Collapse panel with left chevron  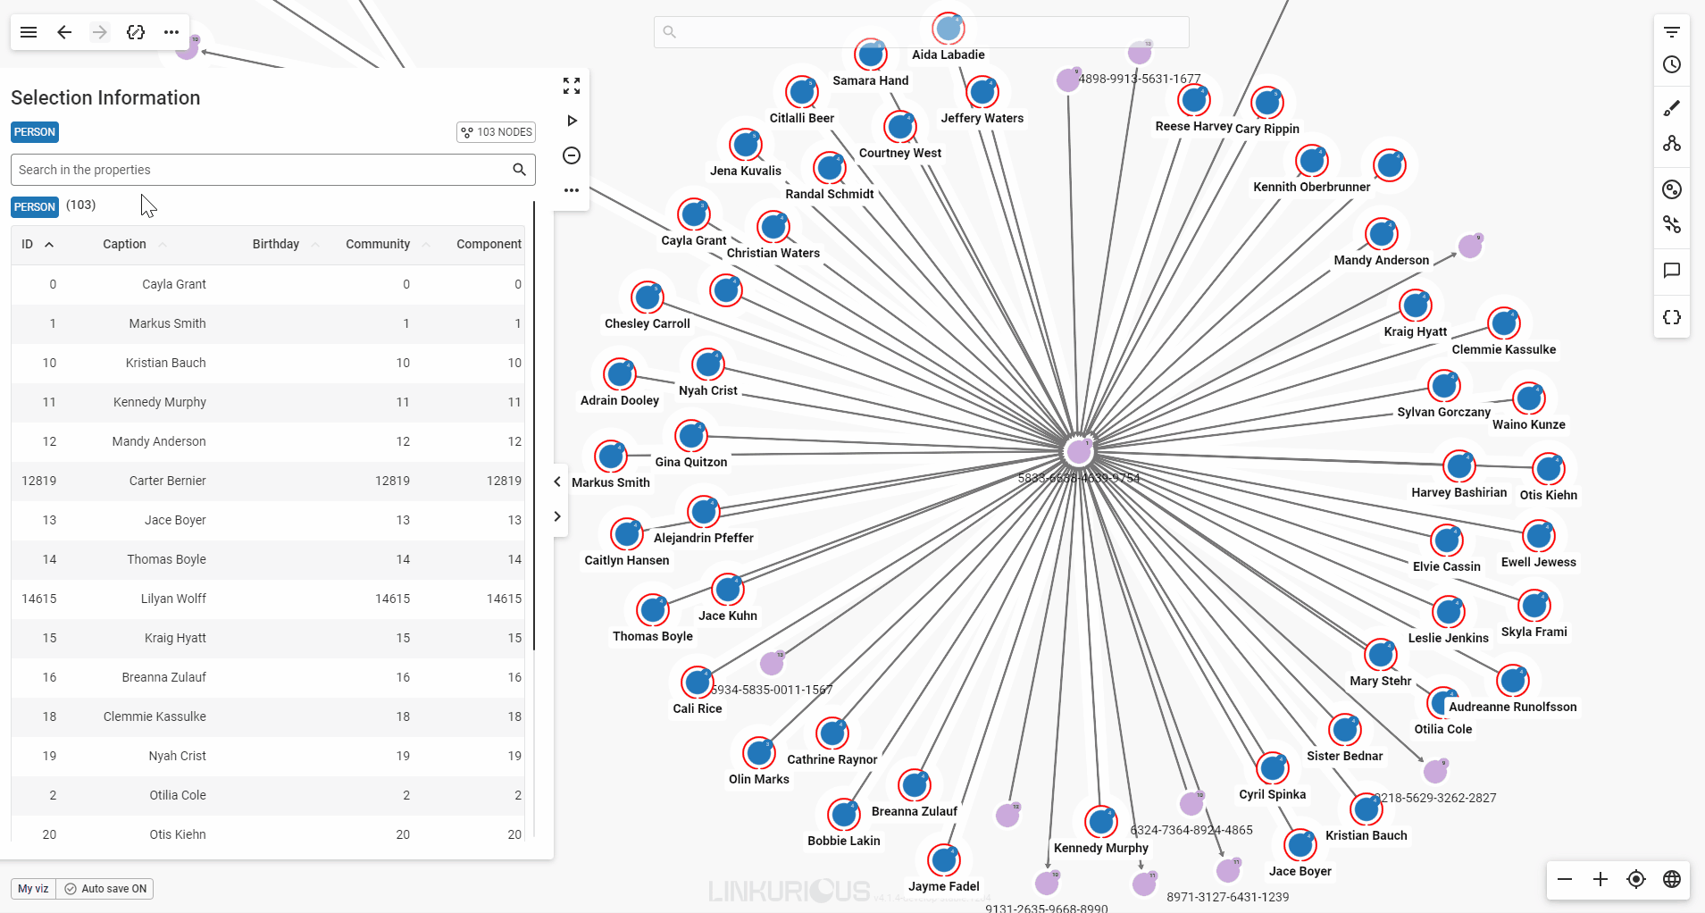pos(557,482)
